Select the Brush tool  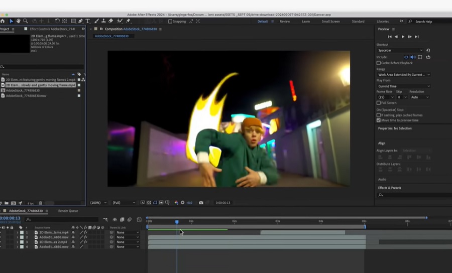tap(96, 21)
